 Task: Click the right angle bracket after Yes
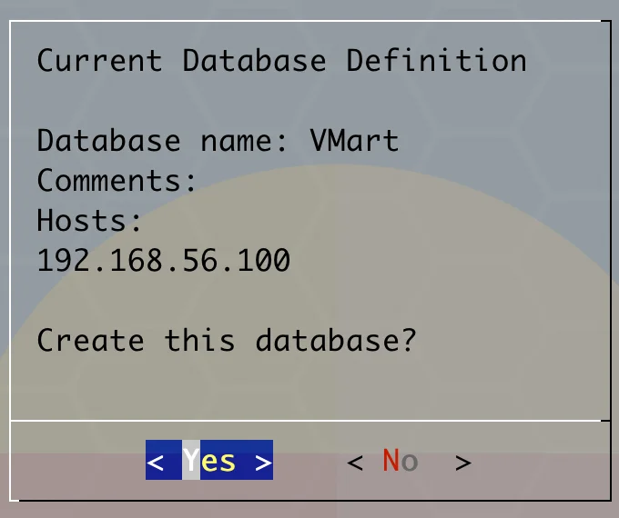(263, 463)
